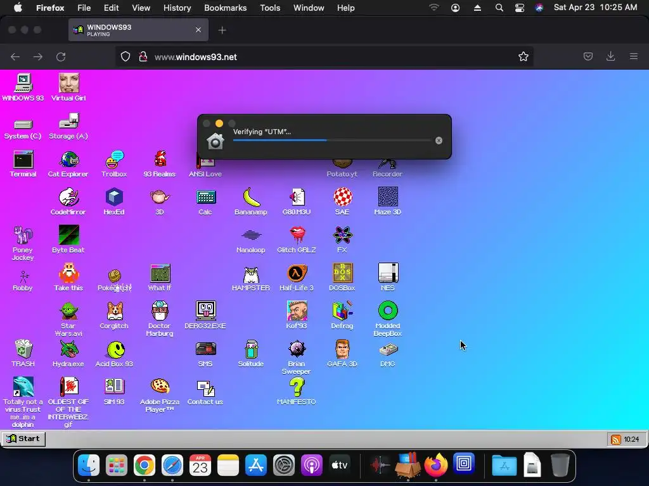Image resolution: width=649 pixels, height=486 pixels.
Task: Open the WINDOWS 93 computer icon
Action: click(x=23, y=83)
